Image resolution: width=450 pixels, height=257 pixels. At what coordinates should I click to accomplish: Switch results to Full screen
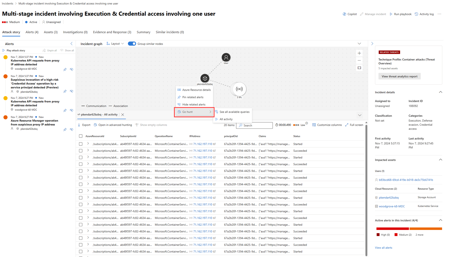point(354,125)
